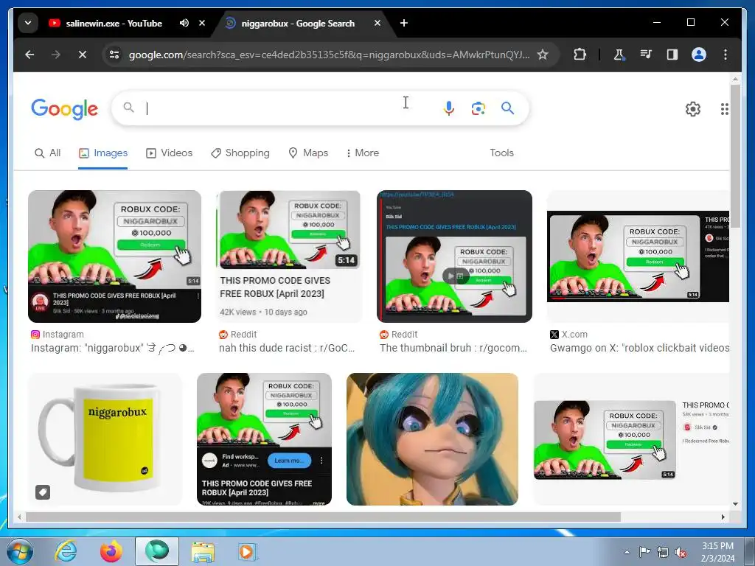Show hidden system tray icons
Viewport: 755px width, 566px height.
pos(627,552)
